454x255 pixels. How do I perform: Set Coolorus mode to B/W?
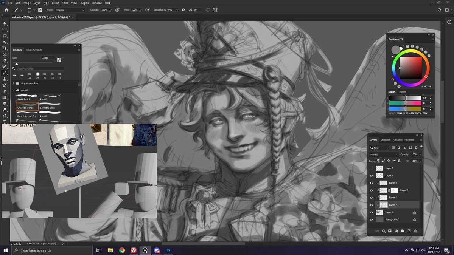425,113
